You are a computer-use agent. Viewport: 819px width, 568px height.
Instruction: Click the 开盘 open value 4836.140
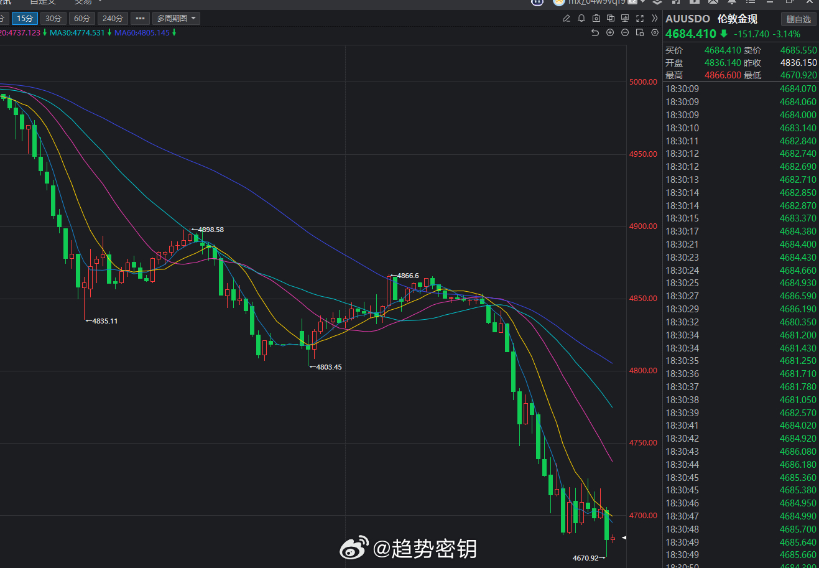coord(723,63)
